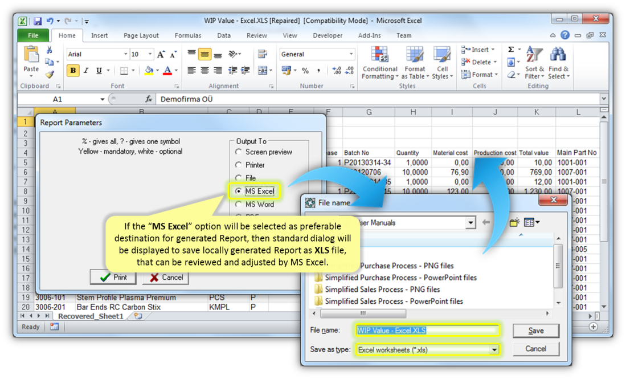This screenshot has width=626, height=379.
Task: Select File output option
Action: [238, 178]
